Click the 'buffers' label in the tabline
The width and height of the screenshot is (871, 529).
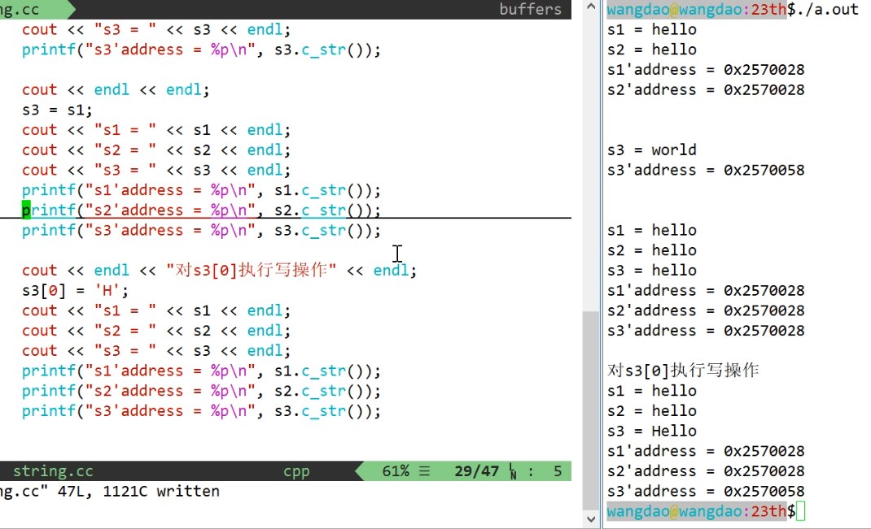tap(531, 9)
